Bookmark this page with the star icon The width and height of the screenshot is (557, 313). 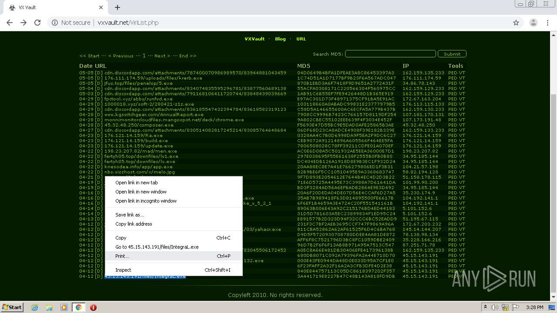click(x=516, y=23)
